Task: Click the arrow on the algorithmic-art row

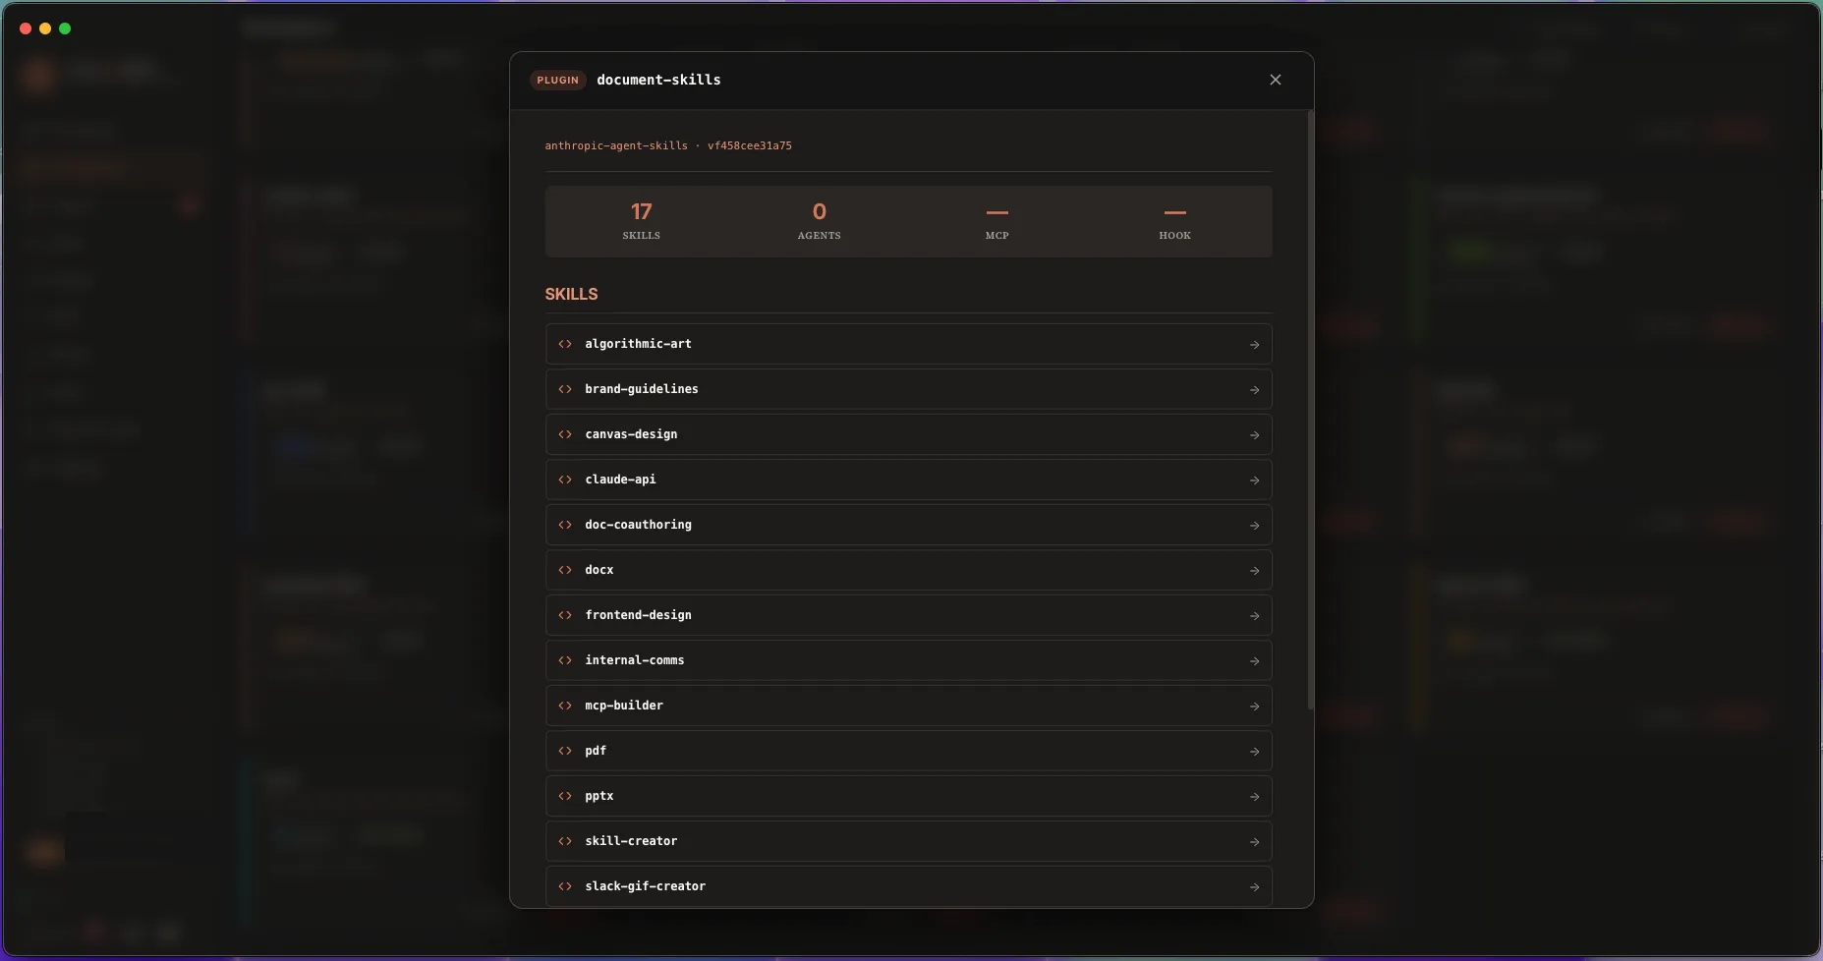Action: (x=1254, y=345)
